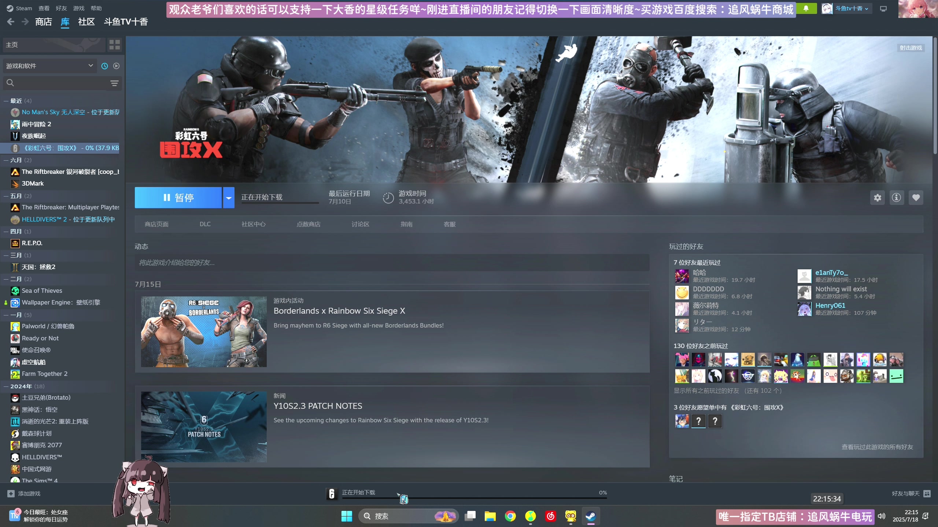The height and width of the screenshot is (527, 938).
Task: Open the 商店页面 link
Action: (156, 224)
